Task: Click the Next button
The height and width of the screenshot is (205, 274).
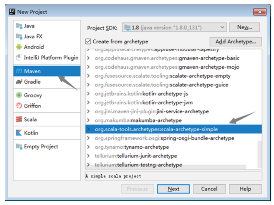Action: tap(173, 189)
